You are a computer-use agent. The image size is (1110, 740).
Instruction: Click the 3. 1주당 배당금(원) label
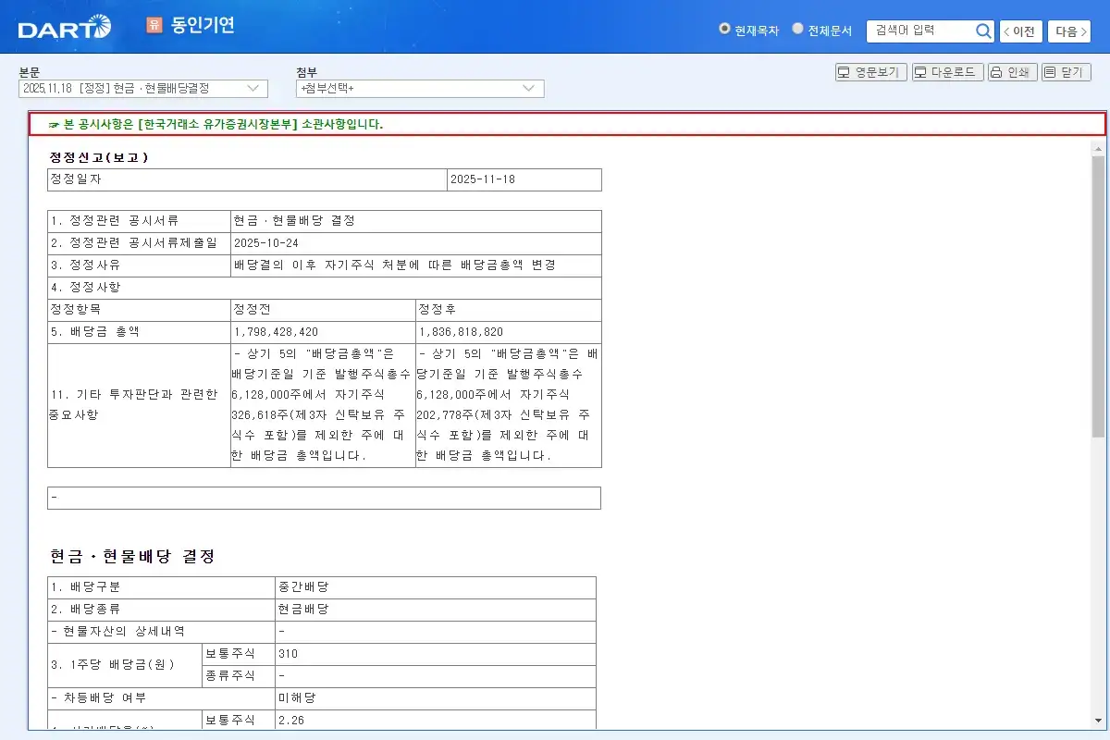click(125, 665)
